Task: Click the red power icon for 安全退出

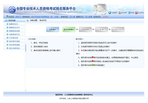Action: [x=136, y=13]
